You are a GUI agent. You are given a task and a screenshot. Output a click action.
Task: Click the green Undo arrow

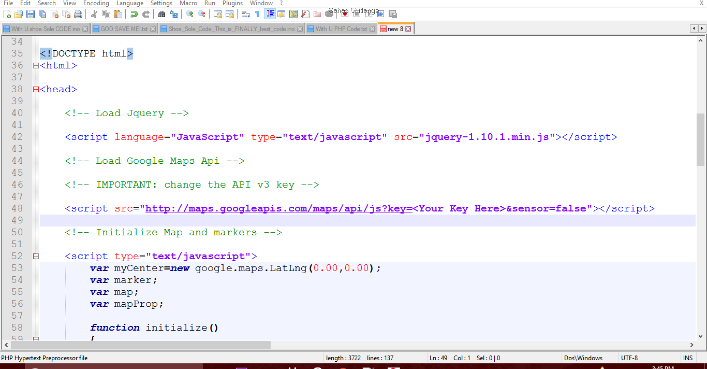(x=134, y=14)
